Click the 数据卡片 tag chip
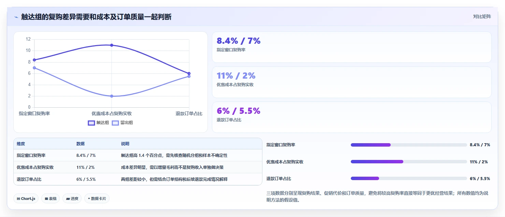505x217 pixels. (97, 199)
